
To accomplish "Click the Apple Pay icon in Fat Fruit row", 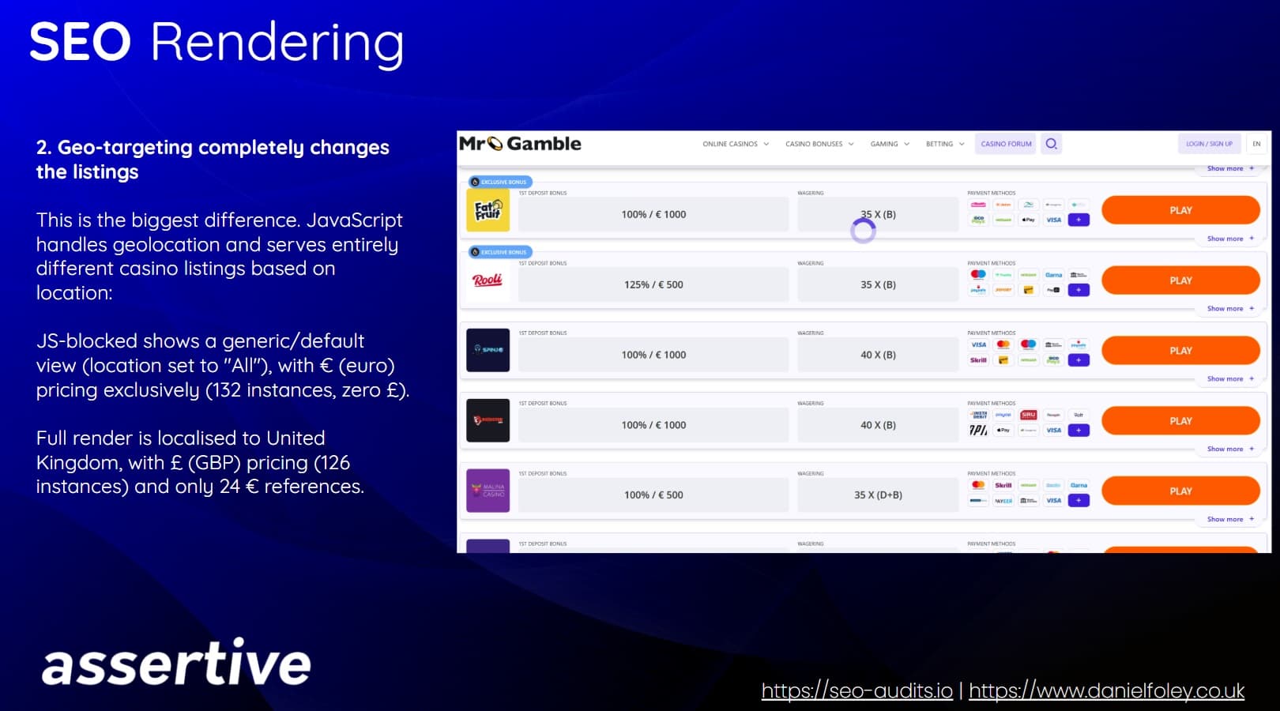I will click(1028, 220).
